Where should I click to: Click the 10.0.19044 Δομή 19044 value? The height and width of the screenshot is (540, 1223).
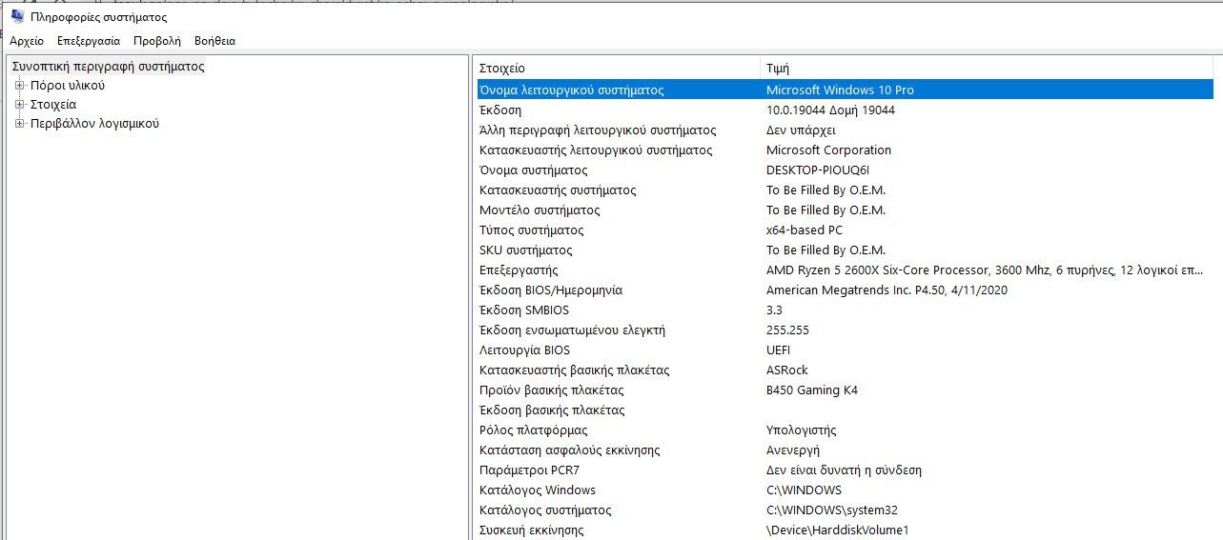pos(830,110)
